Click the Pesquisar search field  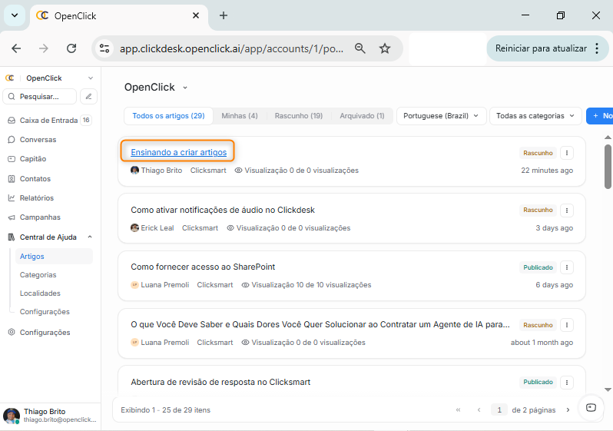[46, 97]
